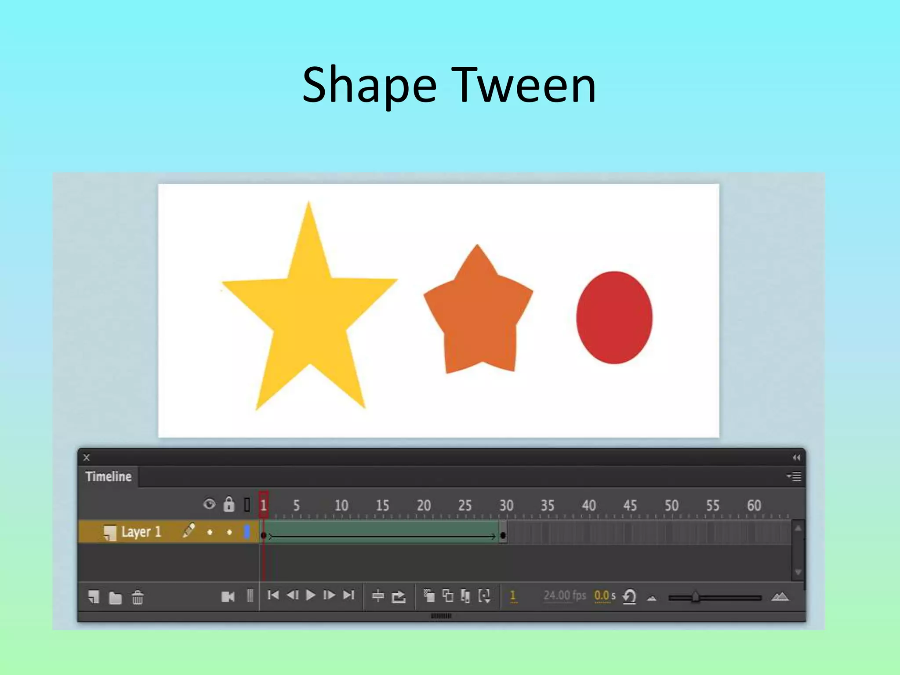Select the Timeline tab
The height and width of the screenshot is (675, 900).
109,477
